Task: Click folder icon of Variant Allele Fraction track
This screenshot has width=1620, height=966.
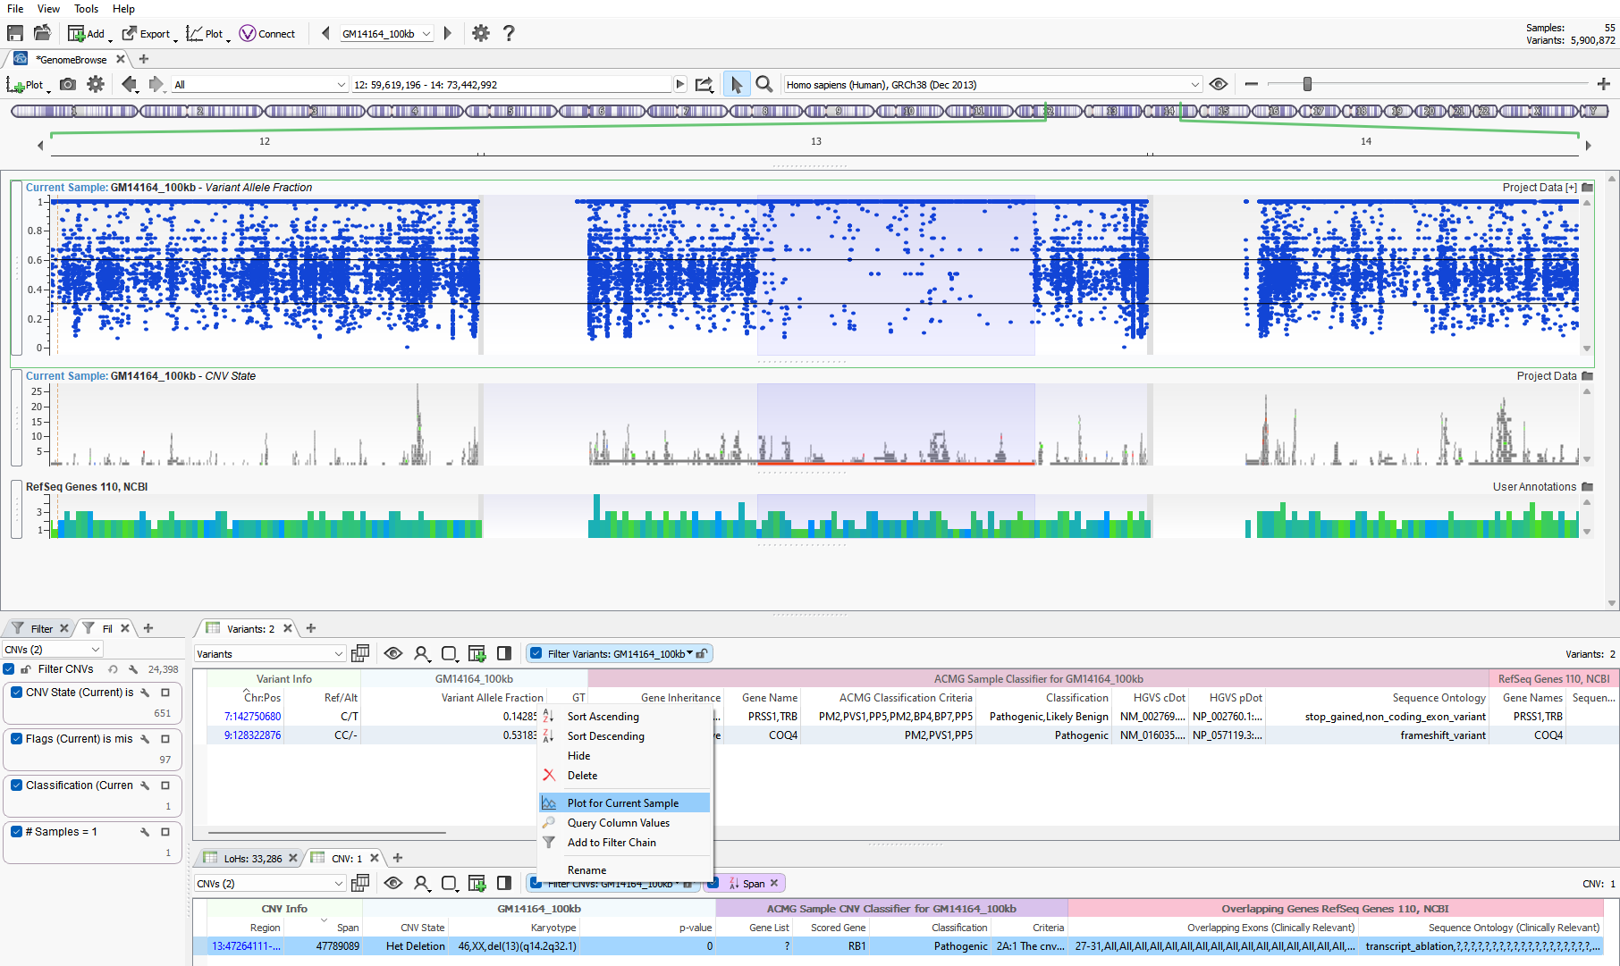Action: (x=1588, y=188)
